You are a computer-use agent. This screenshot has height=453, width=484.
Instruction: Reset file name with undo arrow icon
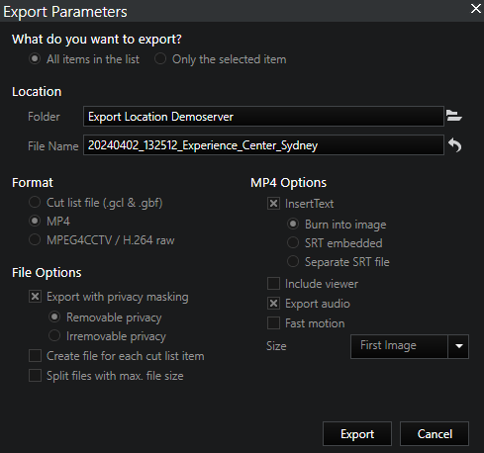[455, 145]
